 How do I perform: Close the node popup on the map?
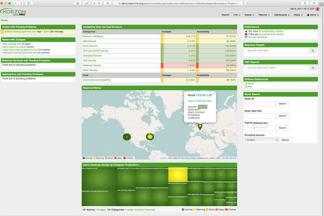tap(214, 93)
